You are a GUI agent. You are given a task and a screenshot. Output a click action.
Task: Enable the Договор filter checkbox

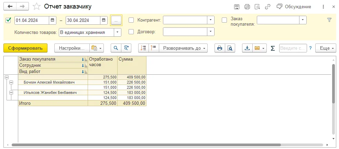click(x=131, y=32)
